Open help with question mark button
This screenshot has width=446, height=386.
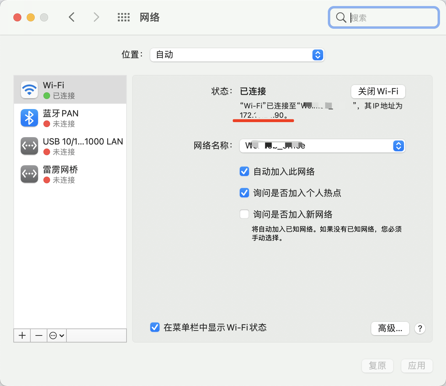(420, 328)
